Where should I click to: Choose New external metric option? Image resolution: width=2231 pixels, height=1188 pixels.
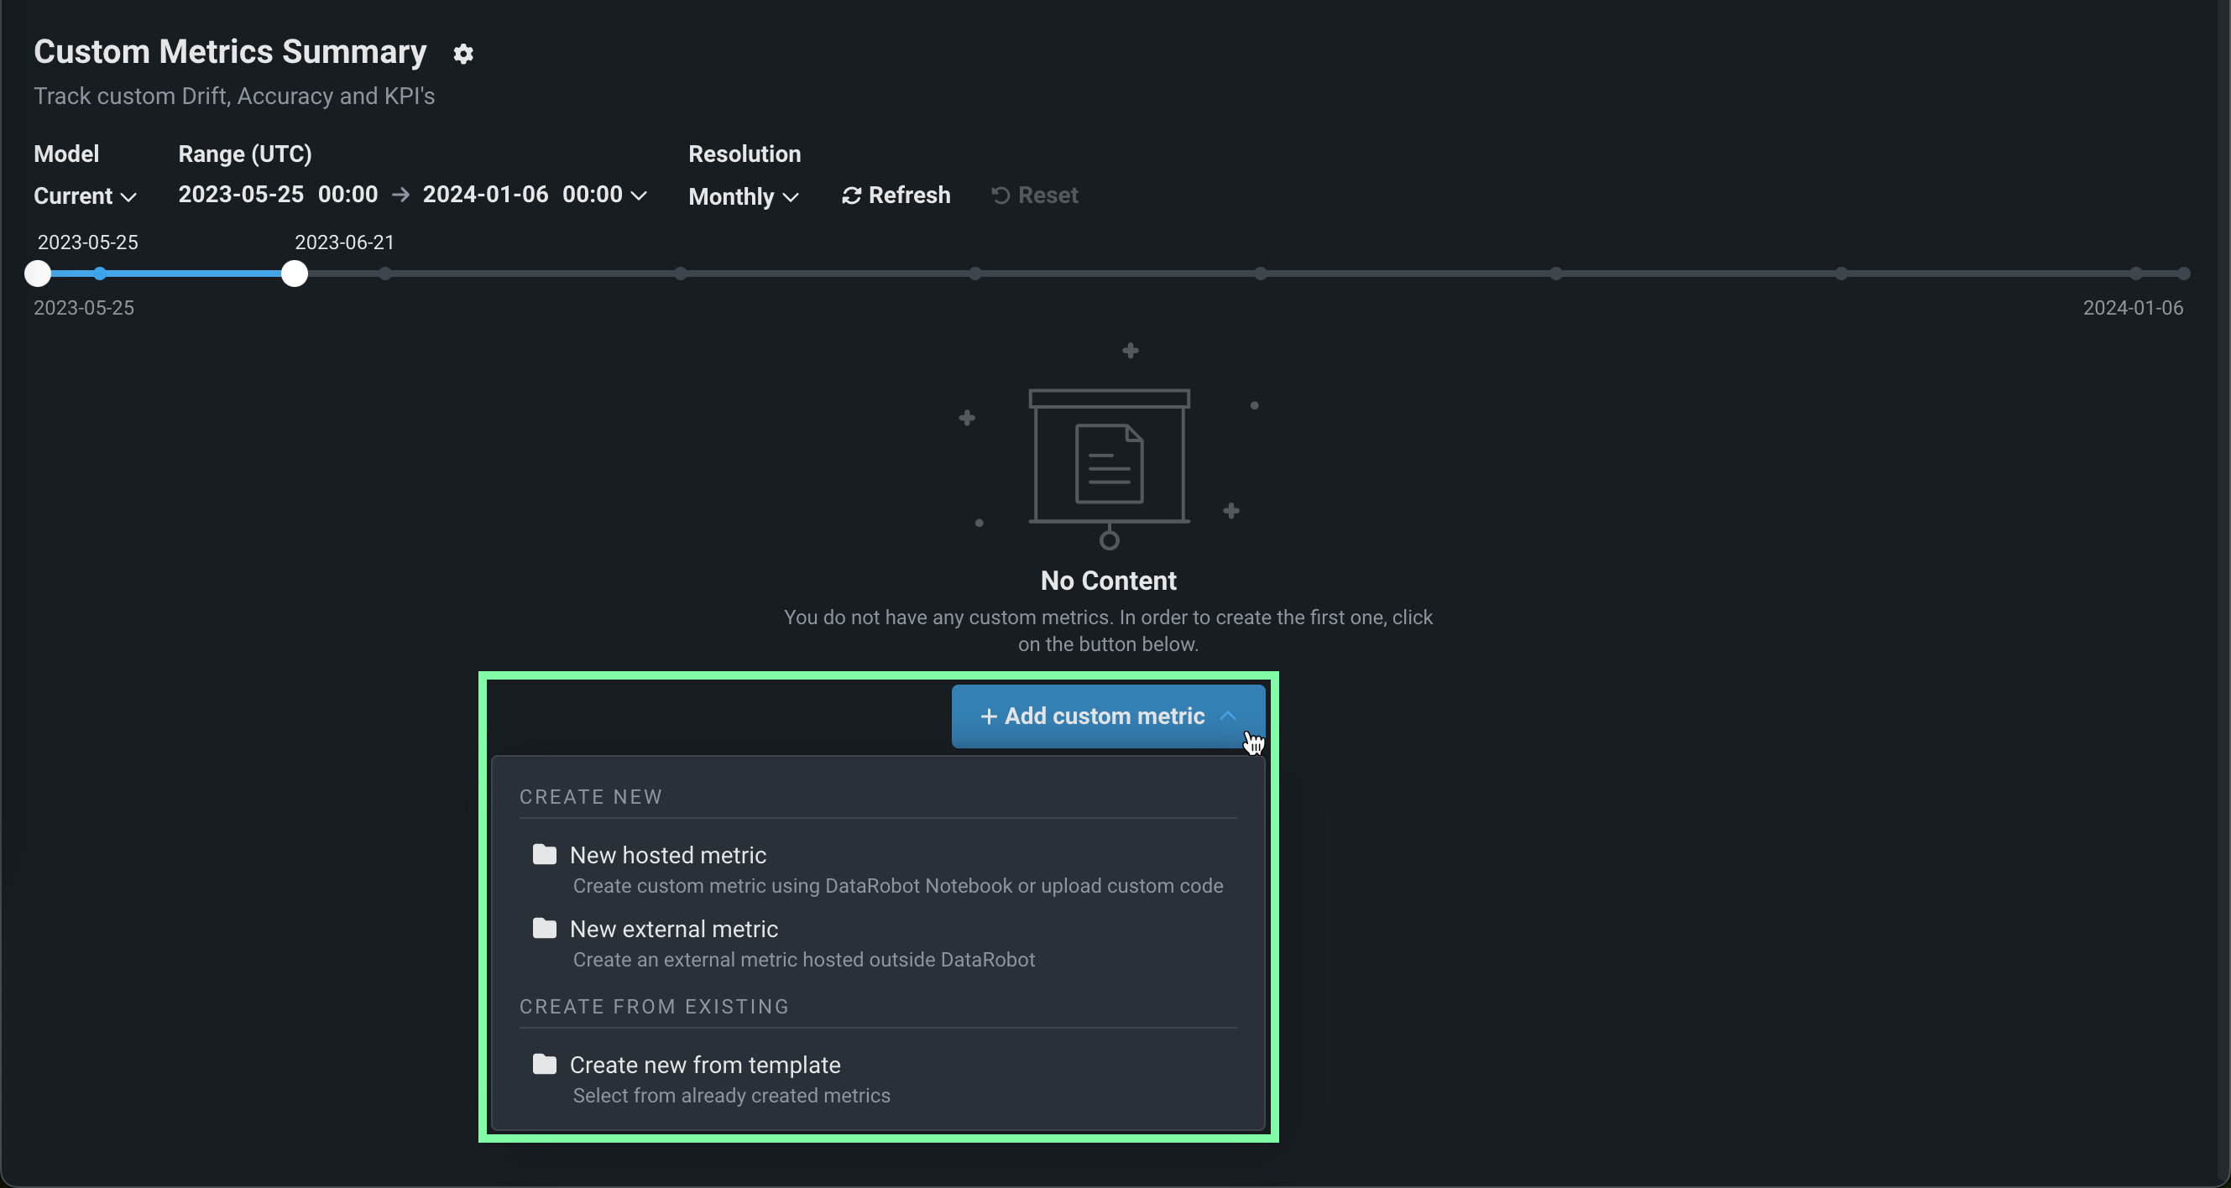(x=674, y=929)
